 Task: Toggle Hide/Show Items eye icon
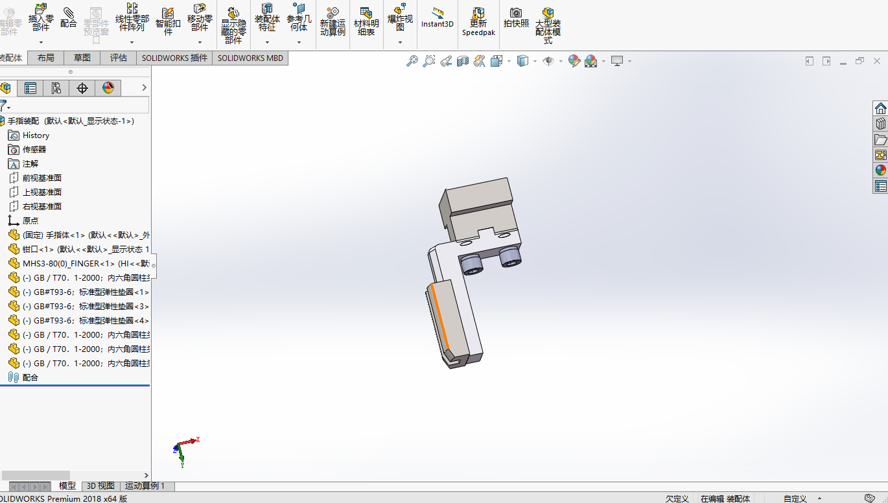click(x=548, y=61)
